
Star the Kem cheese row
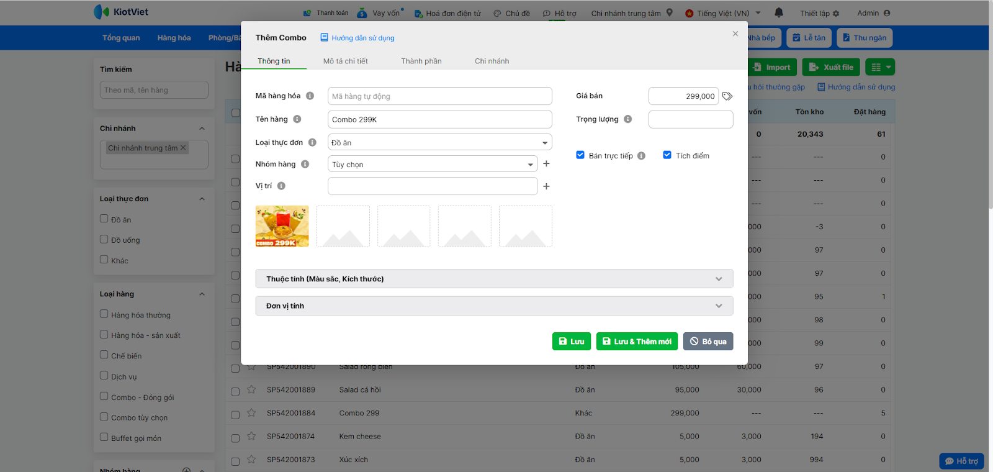click(x=251, y=436)
